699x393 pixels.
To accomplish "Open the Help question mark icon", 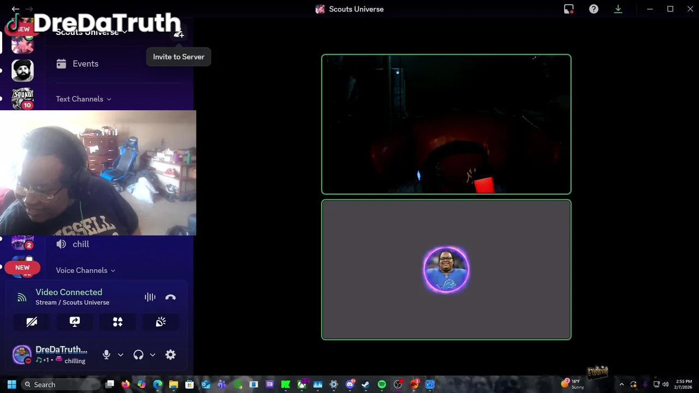I will [x=594, y=9].
